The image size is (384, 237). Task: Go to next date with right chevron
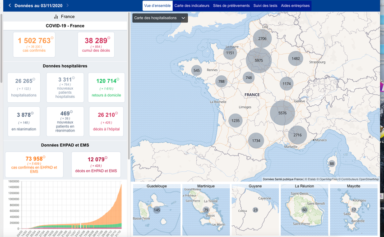[68, 5]
